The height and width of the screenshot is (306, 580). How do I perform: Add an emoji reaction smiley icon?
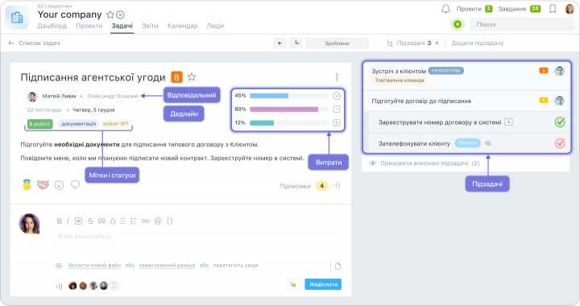[x=59, y=184]
